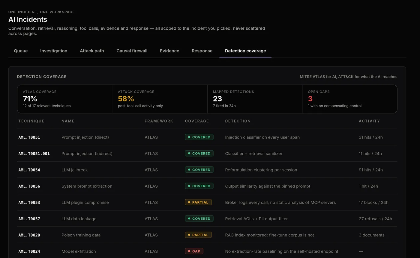Image resolution: width=420 pixels, height=258 pixels.
Task: Click the activity value 17 blocks / 24h
Action: [373, 203]
